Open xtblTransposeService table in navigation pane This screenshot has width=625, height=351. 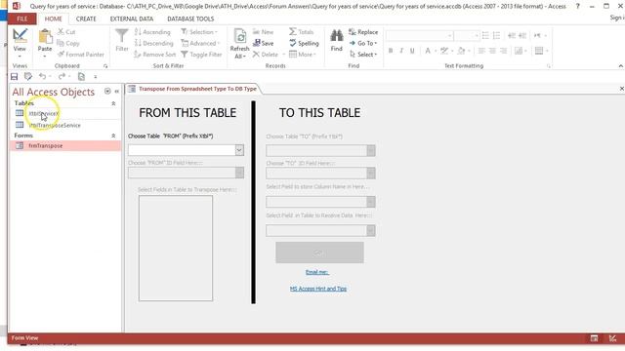click(x=65, y=125)
